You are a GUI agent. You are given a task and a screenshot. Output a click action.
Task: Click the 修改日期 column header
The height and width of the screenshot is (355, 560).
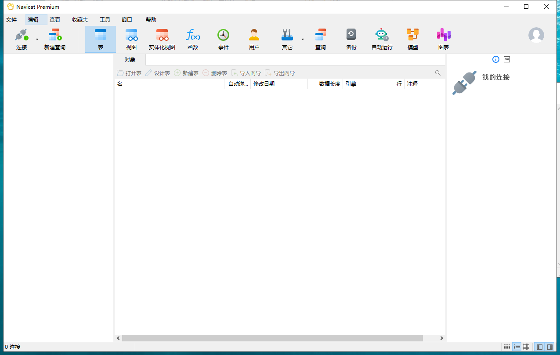pyautogui.click(x=278, y=84)
